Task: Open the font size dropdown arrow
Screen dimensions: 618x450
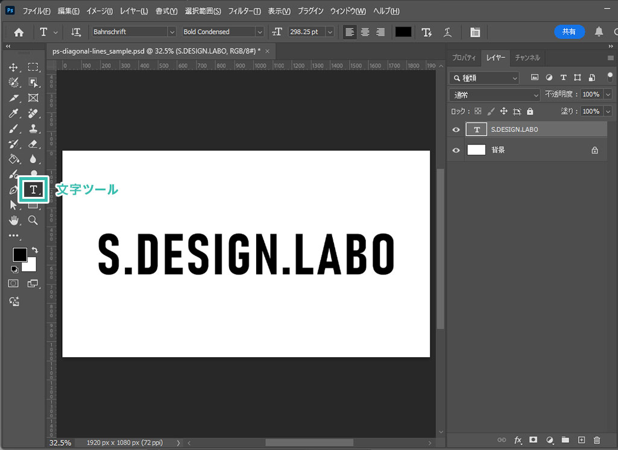Action: [x=330, y=32]
